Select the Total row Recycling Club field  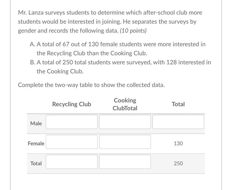72,162
